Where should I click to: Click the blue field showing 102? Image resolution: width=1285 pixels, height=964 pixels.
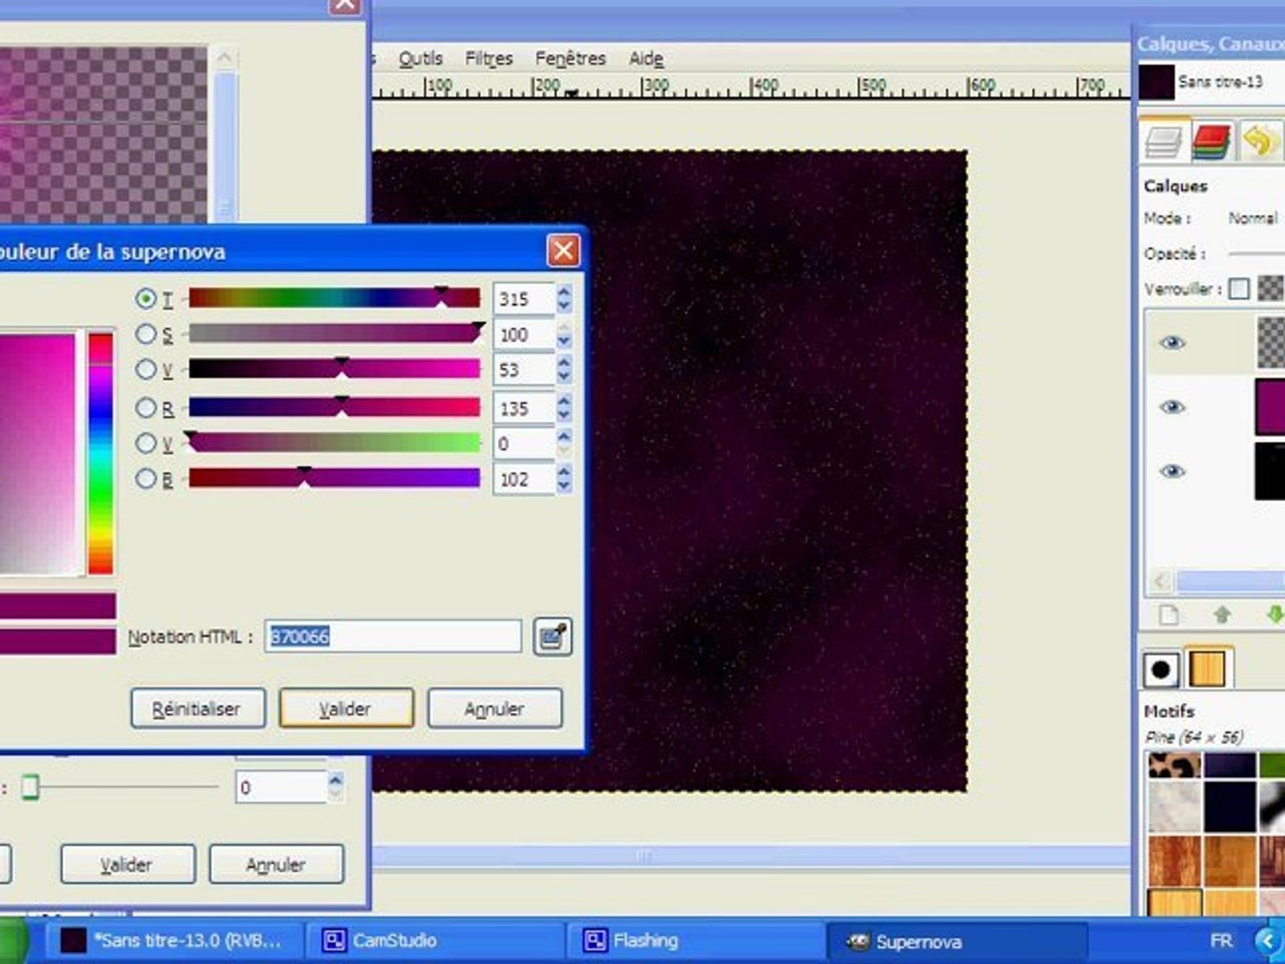(523, 479)
